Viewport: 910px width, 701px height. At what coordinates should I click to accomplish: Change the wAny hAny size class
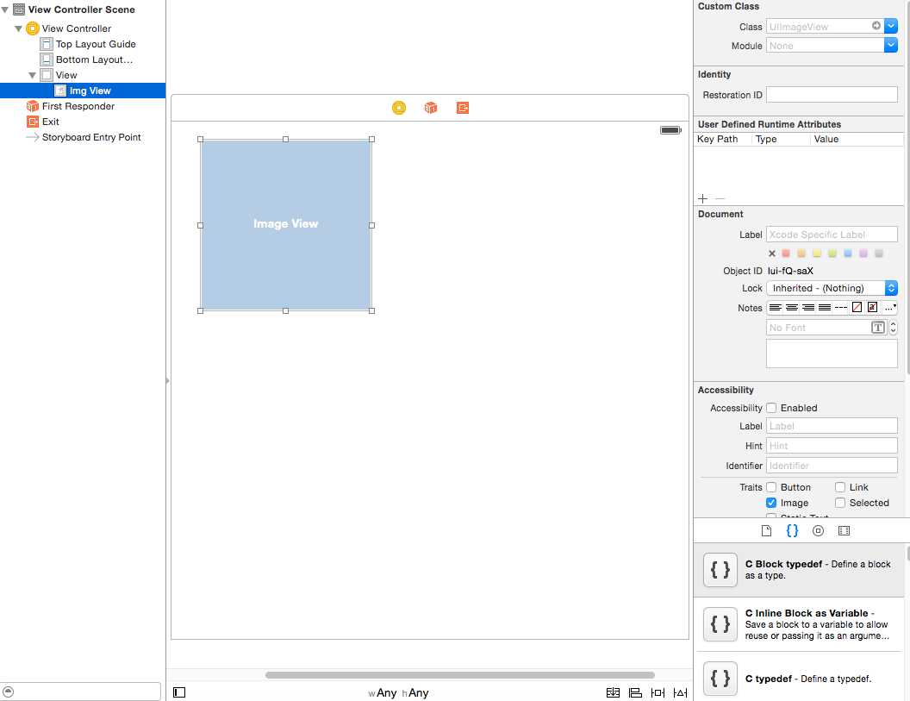click(398, 692)
